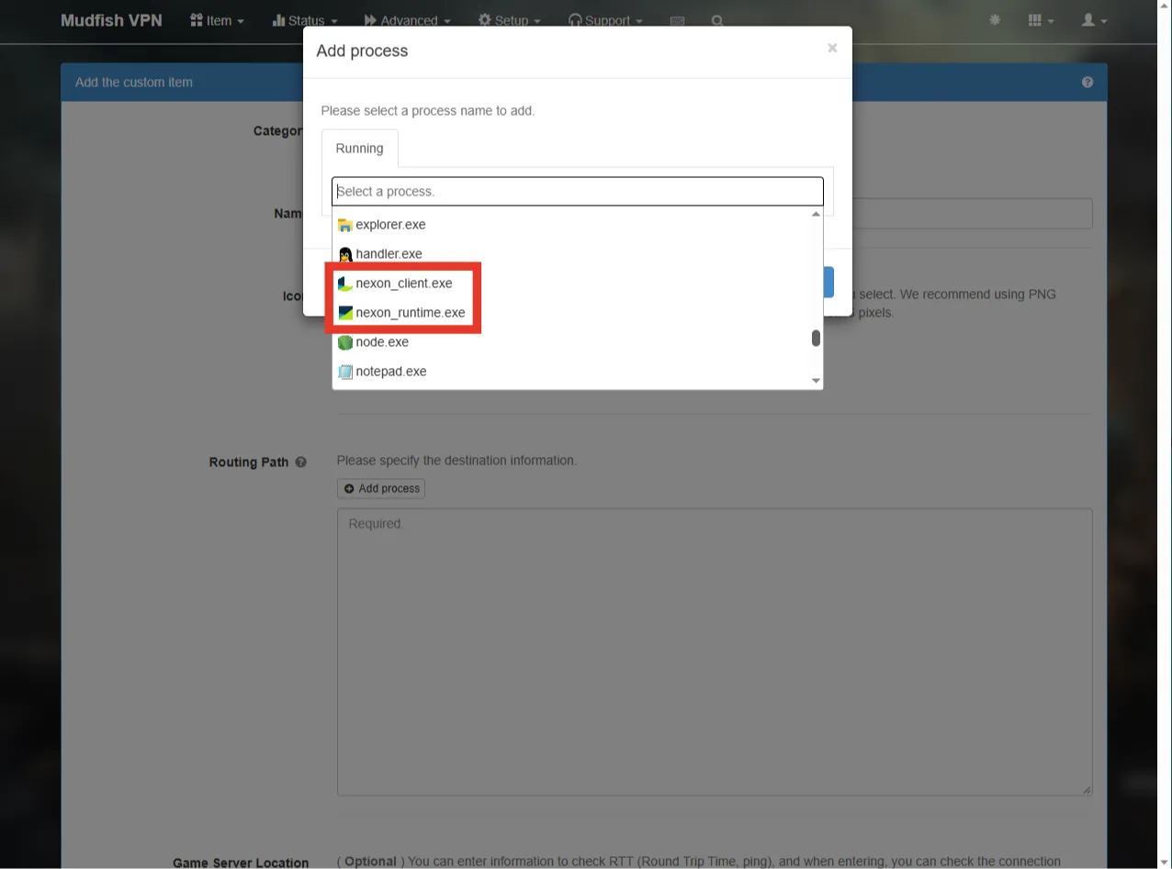Click the Add process button under Routing Path
Viewport: 1172px width, 869px height.
pyautogui.click(x=381, y=488)
